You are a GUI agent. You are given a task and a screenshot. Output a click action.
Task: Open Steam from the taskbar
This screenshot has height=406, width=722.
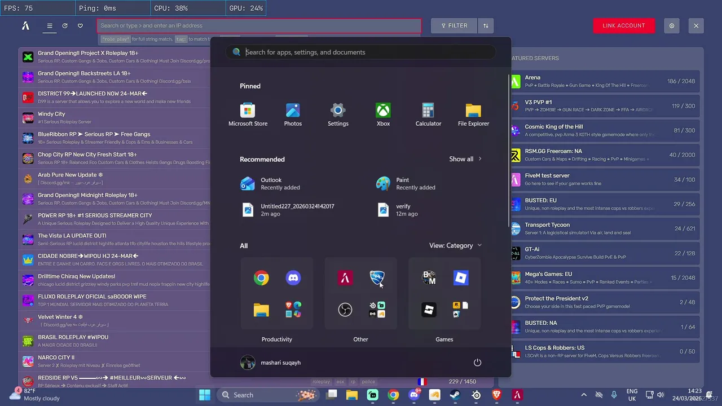(454, 395)
